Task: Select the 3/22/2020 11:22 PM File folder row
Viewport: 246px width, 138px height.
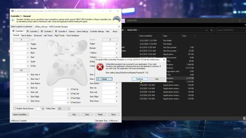Action: pos(158,41)
